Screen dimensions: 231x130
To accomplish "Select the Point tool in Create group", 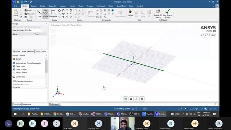I will (71, 14).
